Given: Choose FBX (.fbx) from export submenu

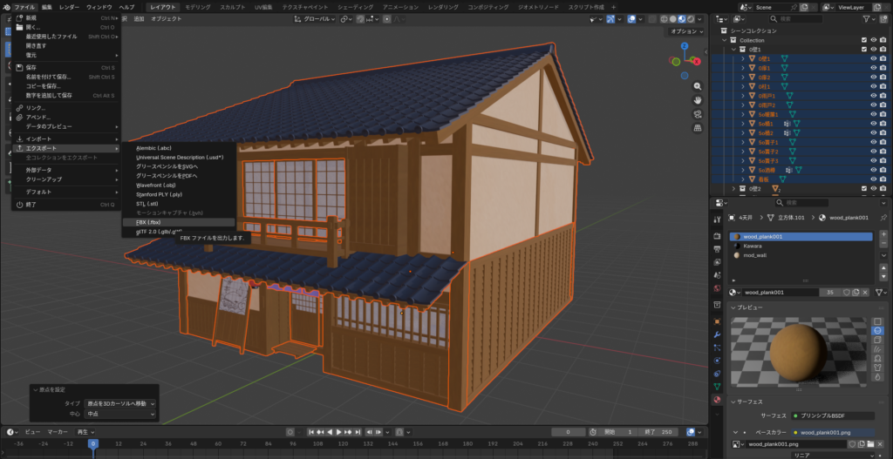Looking at the screenshot, I should click(148, 222).
